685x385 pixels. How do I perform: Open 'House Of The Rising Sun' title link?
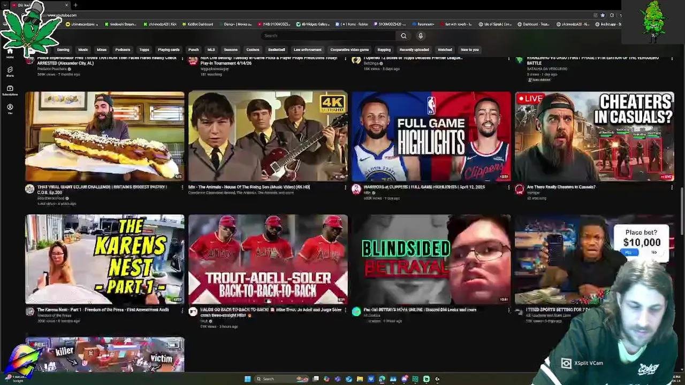point(249,187)
